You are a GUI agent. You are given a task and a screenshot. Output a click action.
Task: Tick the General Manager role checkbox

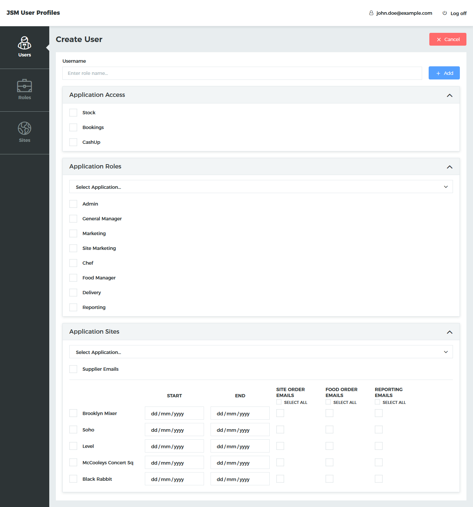(x=73, y=219)
